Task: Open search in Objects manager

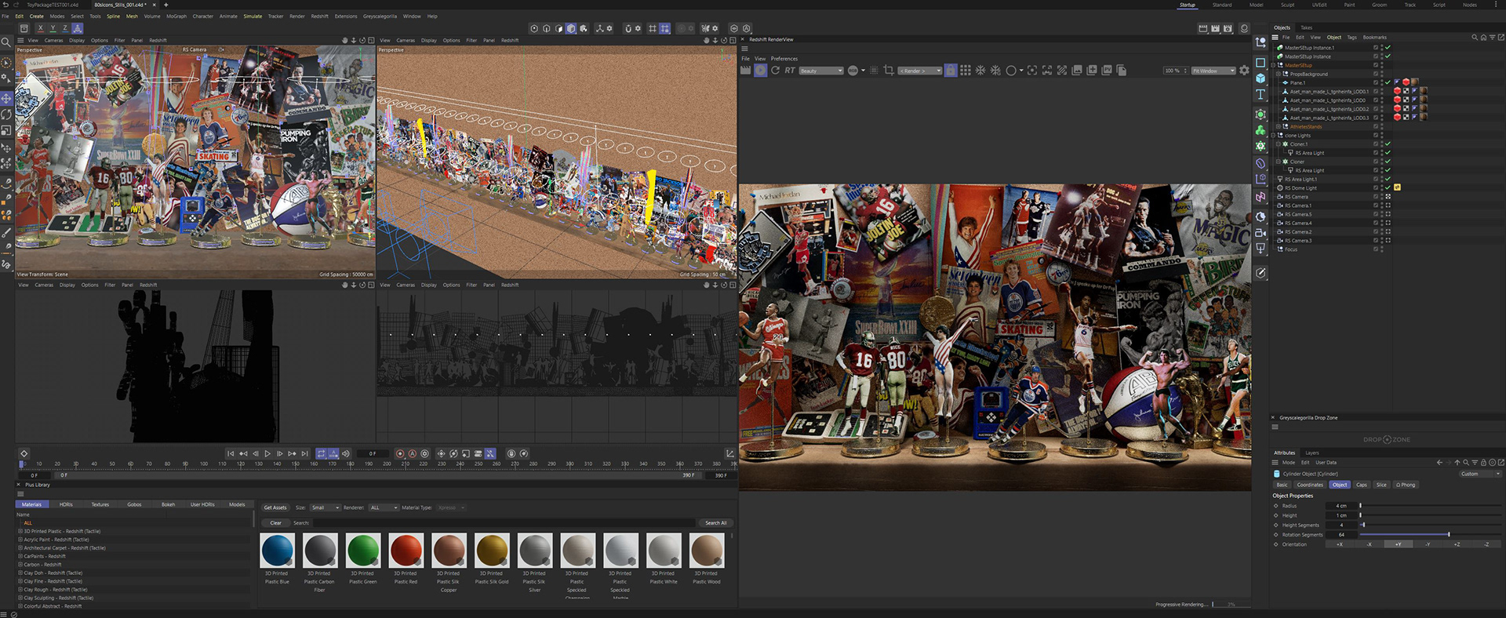Action: 1475,38
